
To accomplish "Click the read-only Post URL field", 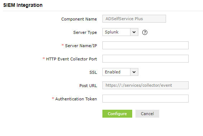I will coord(146,85).
